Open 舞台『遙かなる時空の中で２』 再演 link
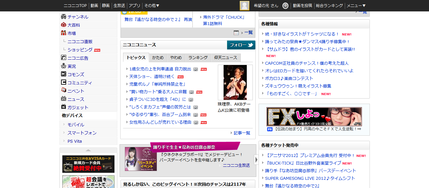Image resolution: width=429 pixels, height=188 pixels. point(158,19)
